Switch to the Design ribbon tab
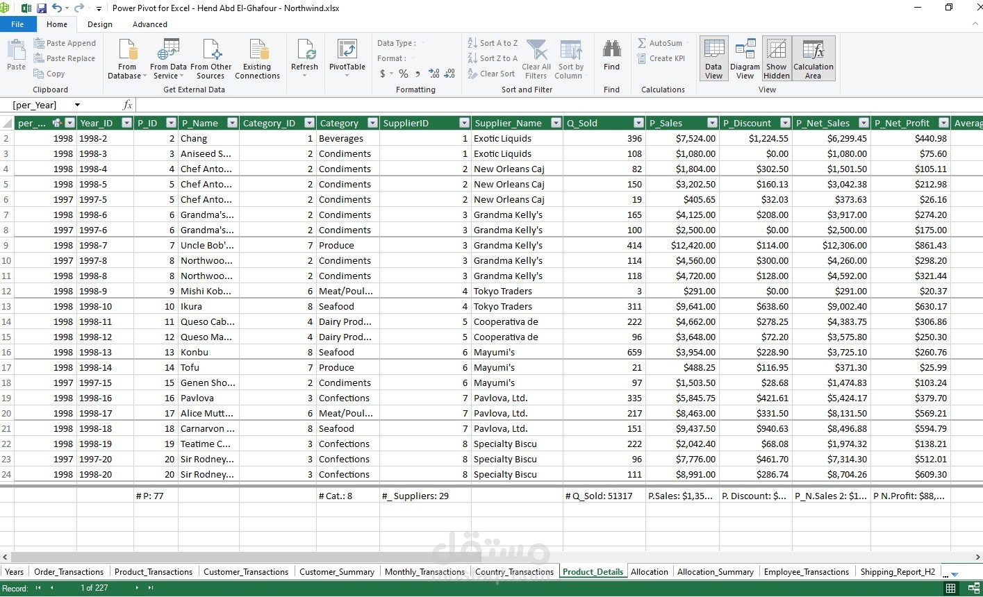Viewport: 983px width, 597px height. [100, 24]
